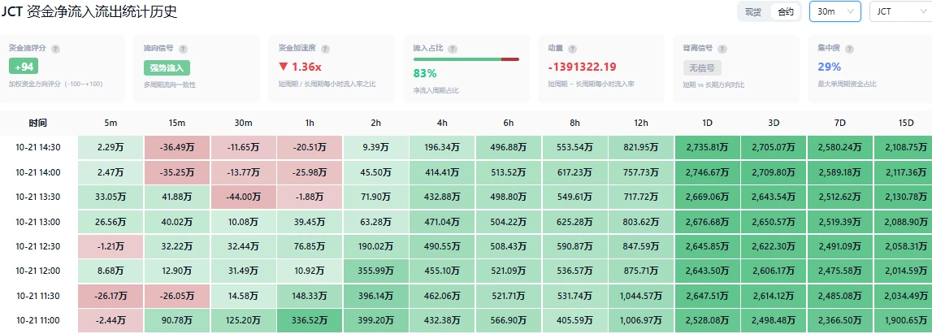932x334 pixels.
Task: Click the 471.04万 cell
Action: (x=442, y=222)
